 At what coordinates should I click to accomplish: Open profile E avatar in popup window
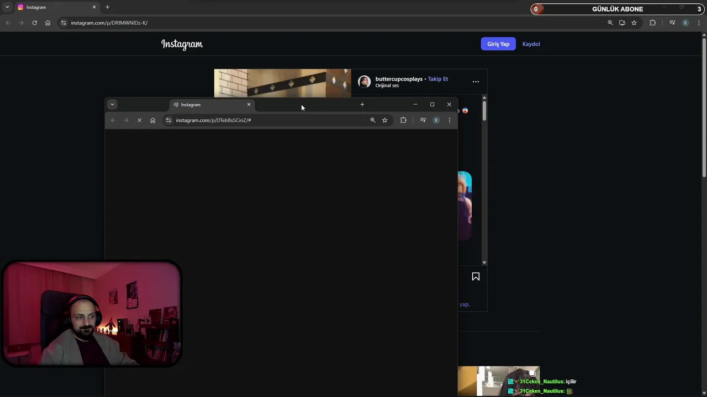pos(436,120)
